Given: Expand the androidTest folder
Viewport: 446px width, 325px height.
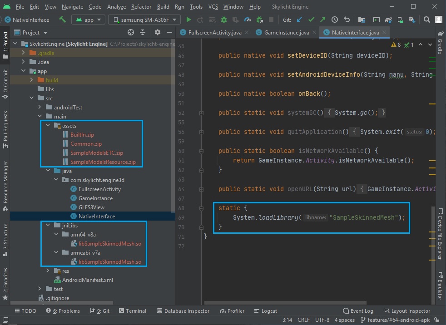Looking at the screenshot, I should [x=40, y=107].
